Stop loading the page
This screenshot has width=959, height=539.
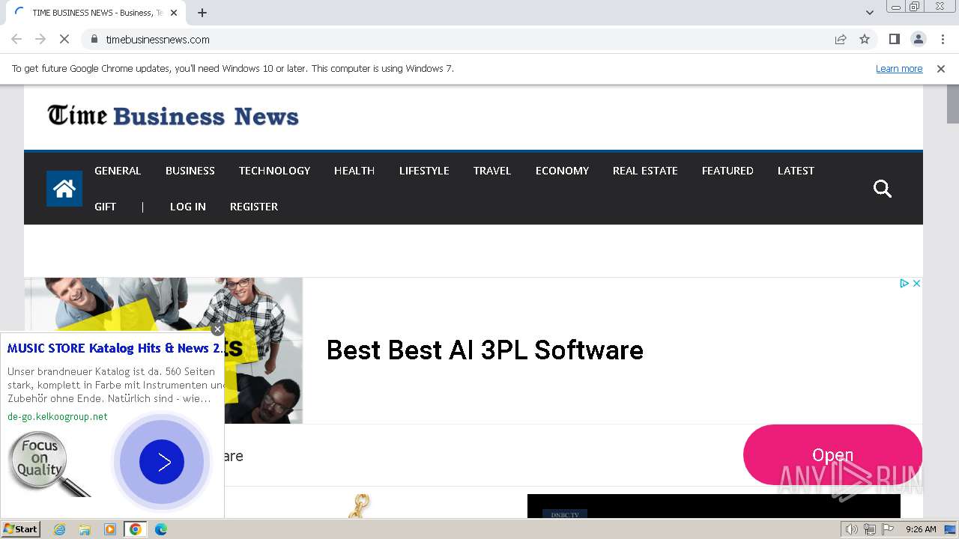[x=64, y=39]
